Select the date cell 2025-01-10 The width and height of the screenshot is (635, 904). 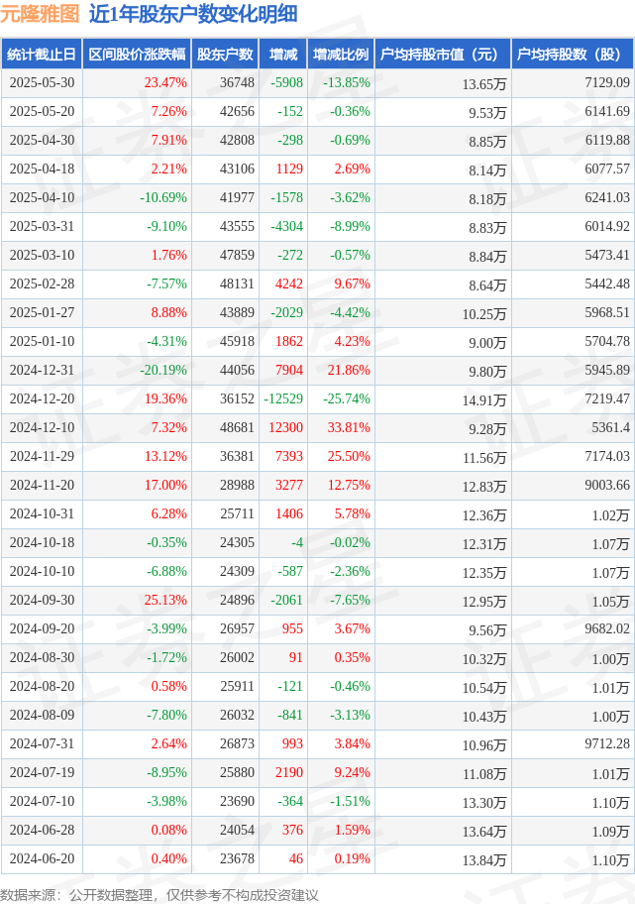coord(42,342)
